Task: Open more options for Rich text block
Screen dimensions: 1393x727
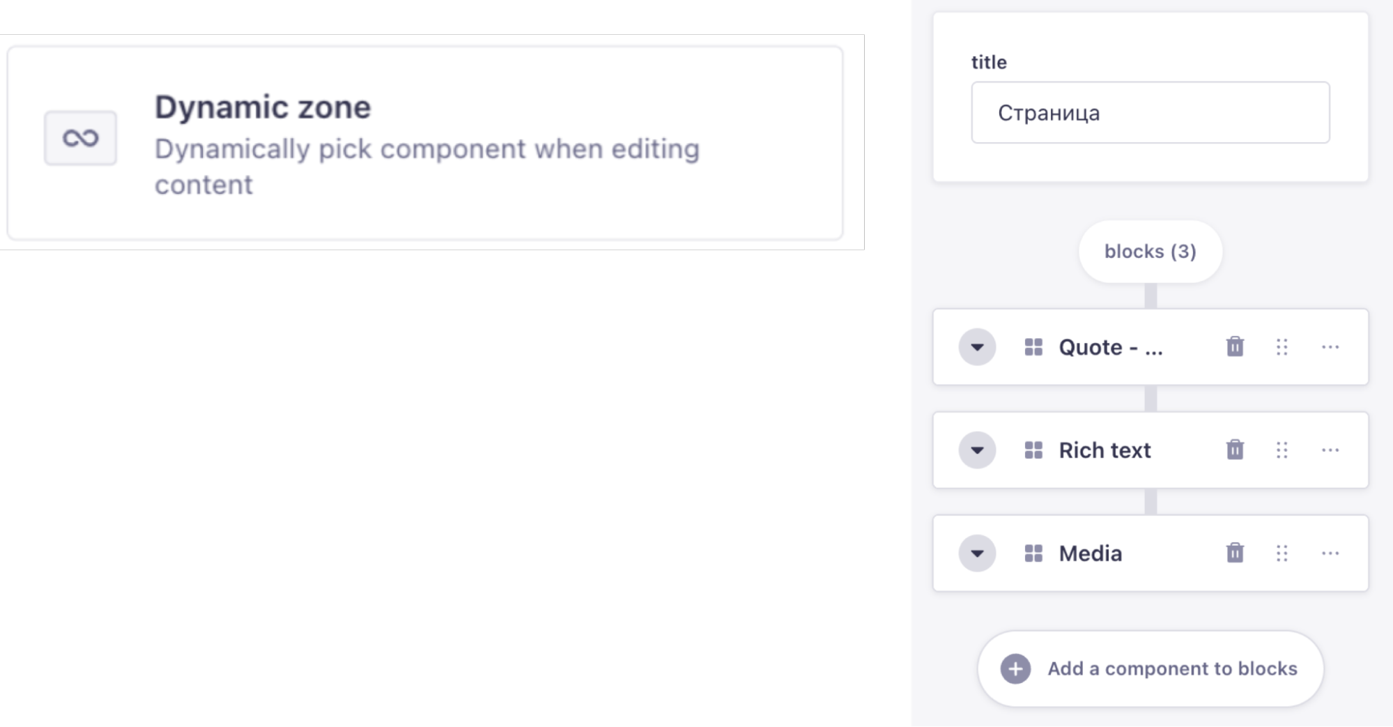Action: click(1330, 450)
